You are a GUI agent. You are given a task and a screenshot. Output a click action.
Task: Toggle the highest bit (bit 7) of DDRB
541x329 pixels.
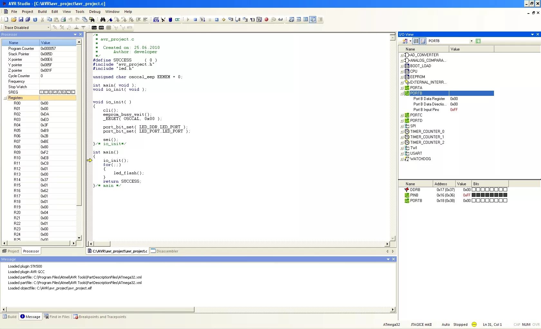pyautogui.click(x=474, y=190)
